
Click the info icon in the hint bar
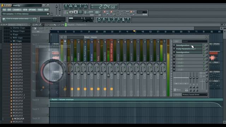(x=48, y=14)
